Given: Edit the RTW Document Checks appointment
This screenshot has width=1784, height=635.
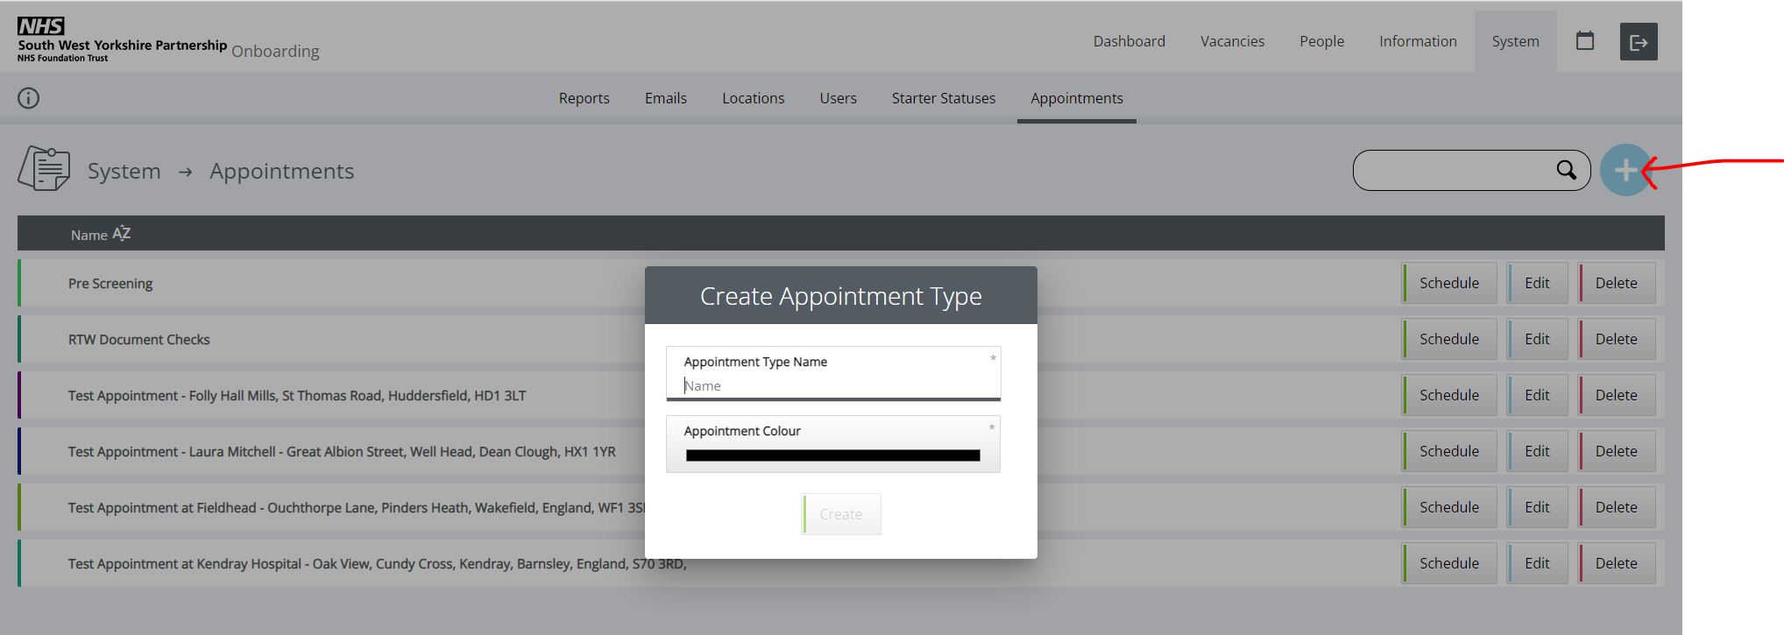Looking at the screenshot, I should 1536,339.
